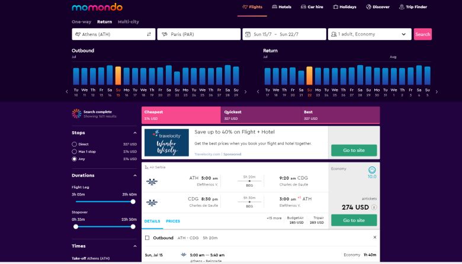Select the highlighted Su 15 outbound bar
The width and height of the screenshot is (462, 264).
pyautogui.click(x=118, y=76)
